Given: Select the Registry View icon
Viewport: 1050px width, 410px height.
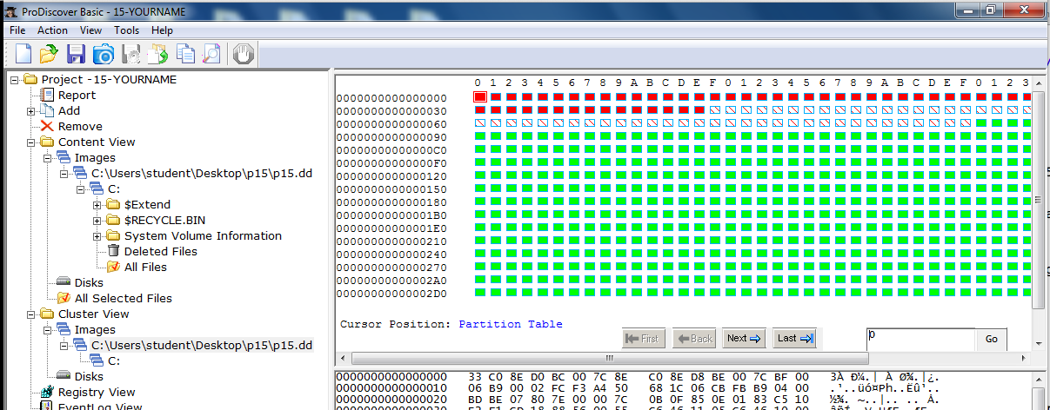Looking at the screenshot, I should 48,392.
